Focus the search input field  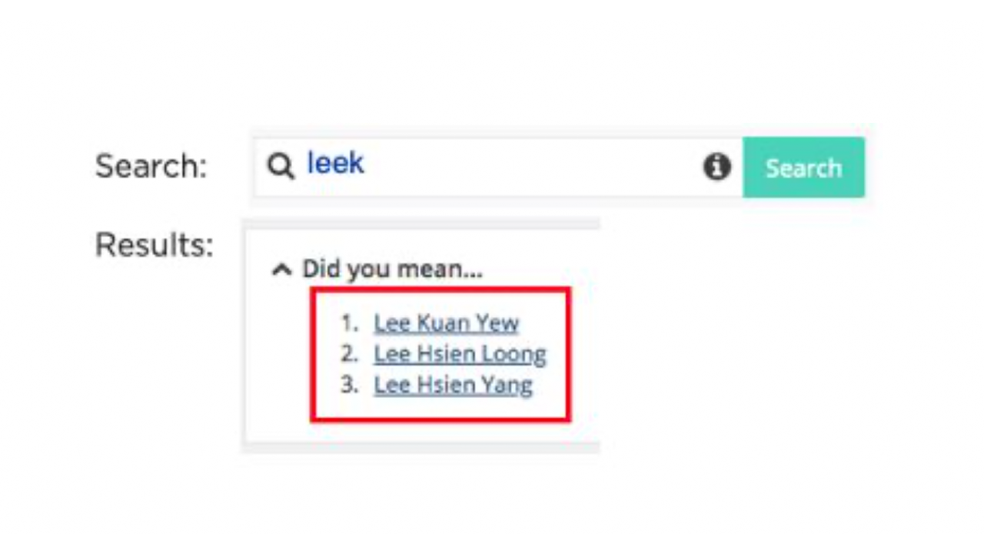coord(498,167)
